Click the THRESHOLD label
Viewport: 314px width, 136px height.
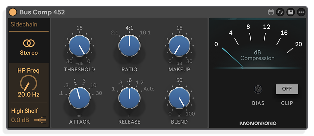pos(79,69)
